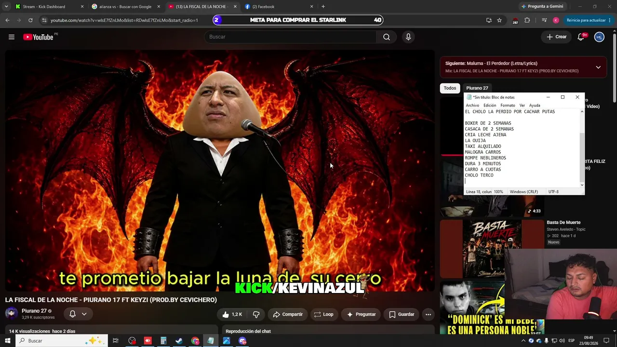View site information icon in address bar
This screenshot has height=347, width=617.
click(x=44, y=20)
